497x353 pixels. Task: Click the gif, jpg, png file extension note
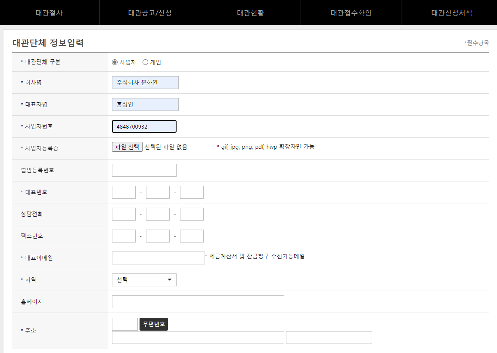coord(266,147)
